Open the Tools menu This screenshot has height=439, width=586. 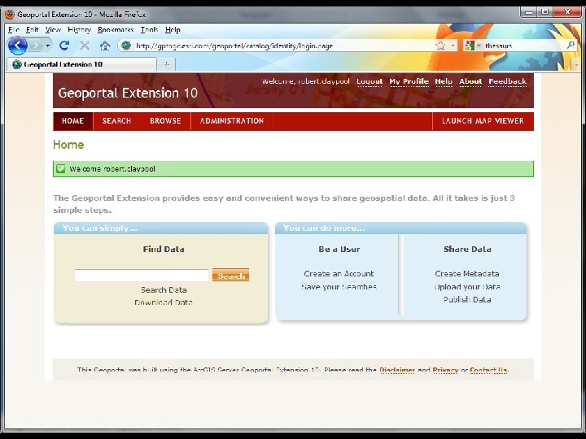point(149,29)
